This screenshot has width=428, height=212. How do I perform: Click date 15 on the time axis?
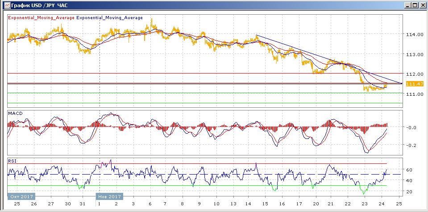point(266,203)
